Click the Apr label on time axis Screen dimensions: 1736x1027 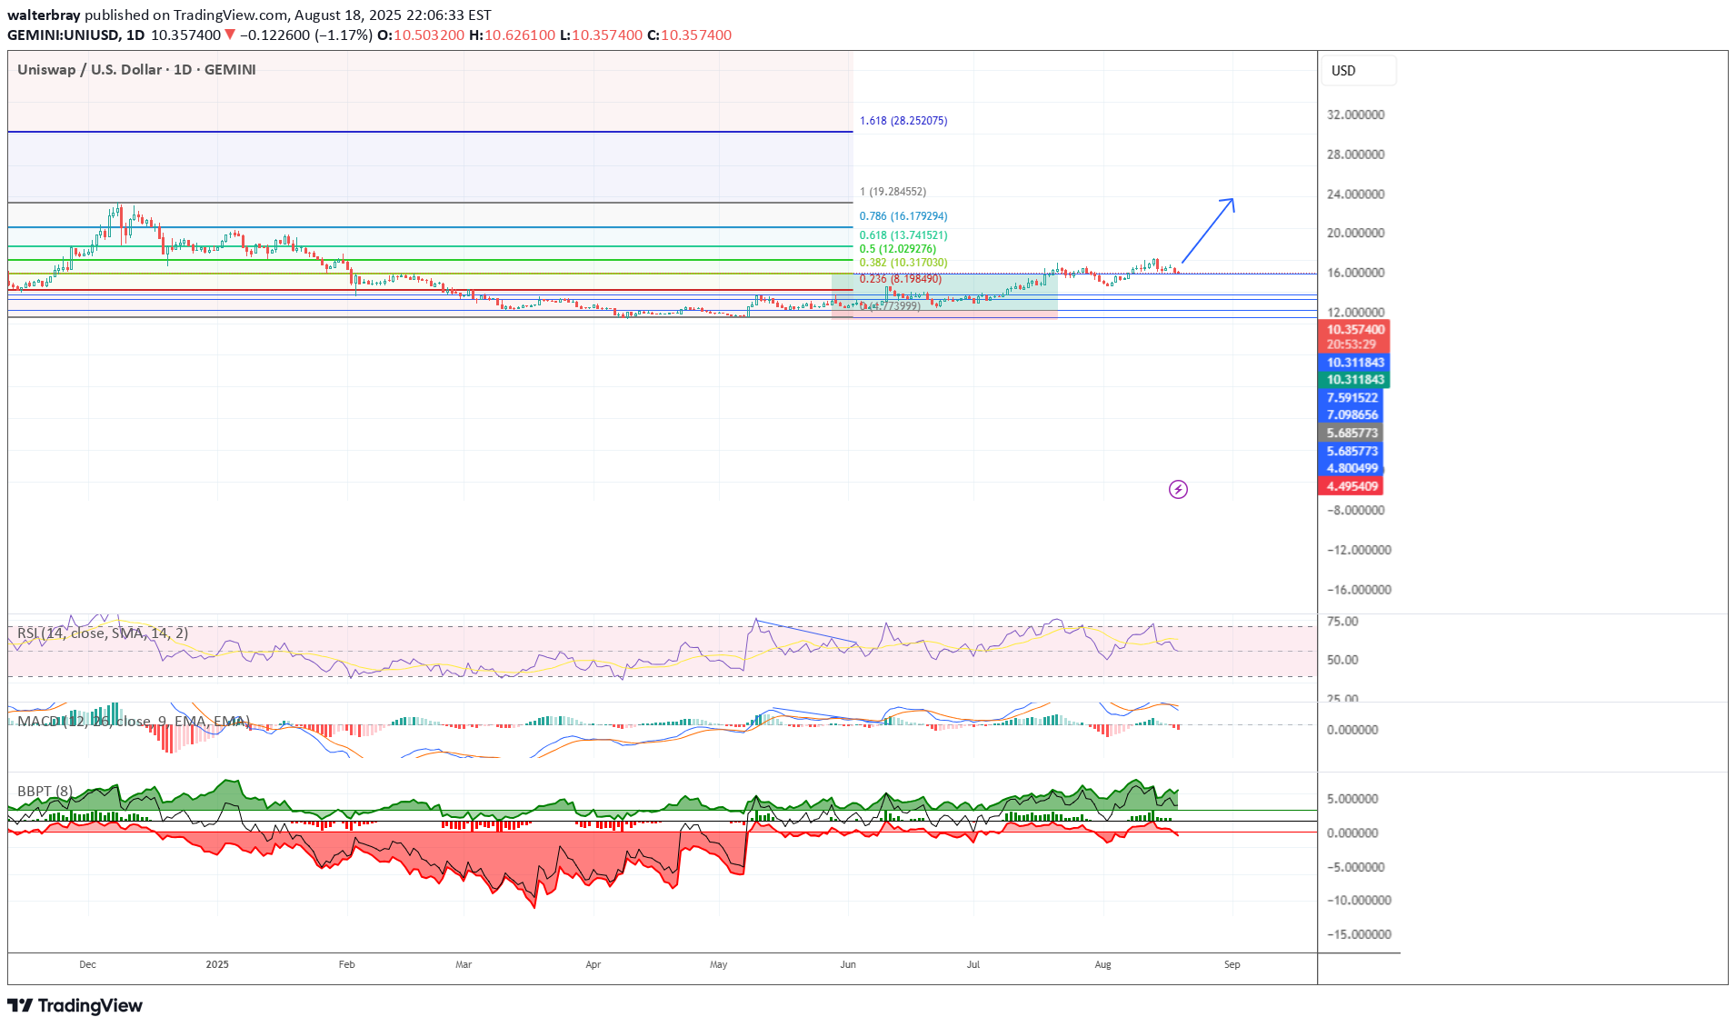tap(593, 964)
